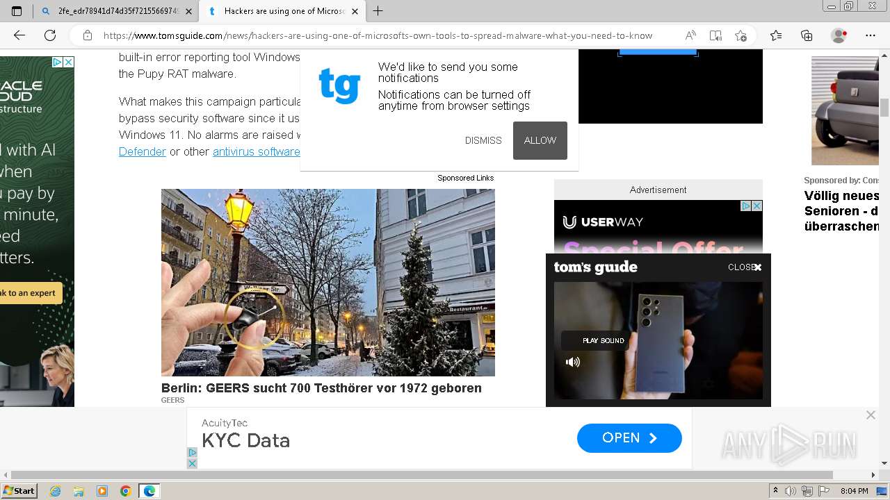Screen dimensions: 890x500
Task: Open the Action Center flag icon
Action: (x=824, y=491)
